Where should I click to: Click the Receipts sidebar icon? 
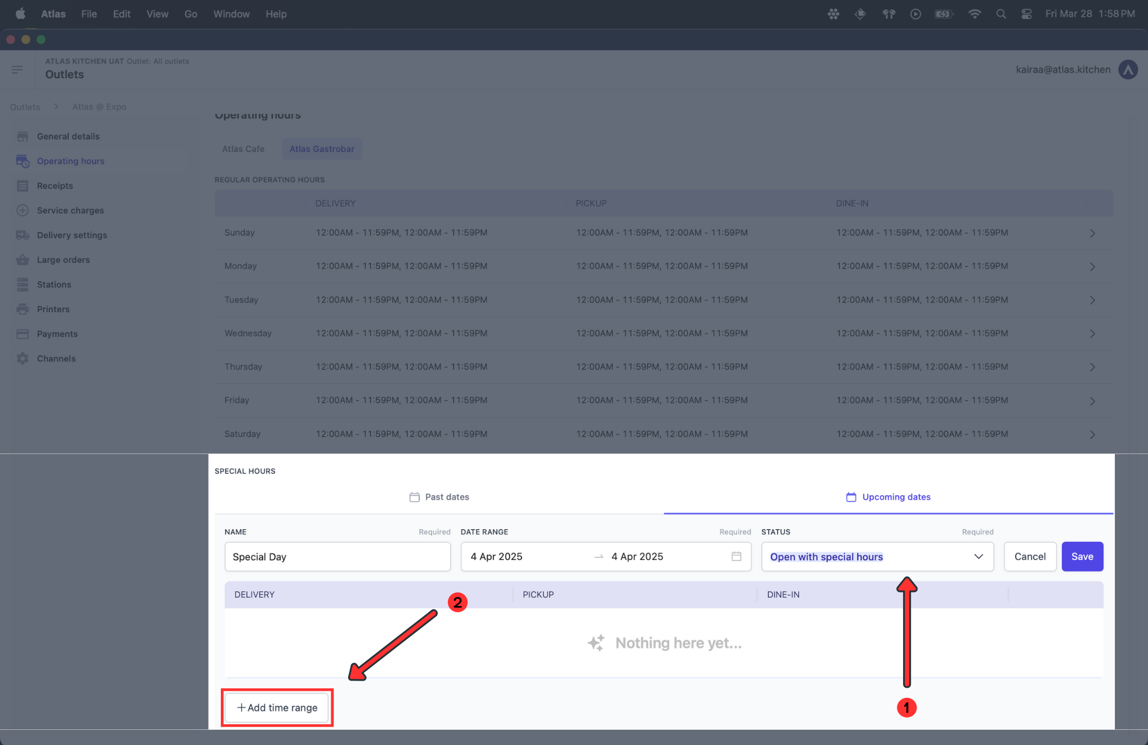click(x=22, y=186)
